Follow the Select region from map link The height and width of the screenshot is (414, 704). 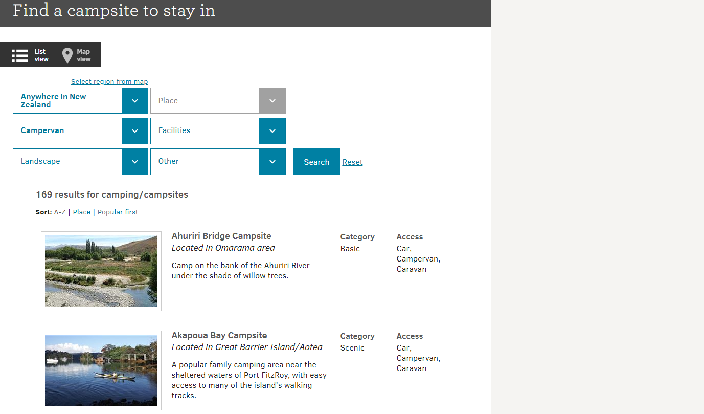109,82
